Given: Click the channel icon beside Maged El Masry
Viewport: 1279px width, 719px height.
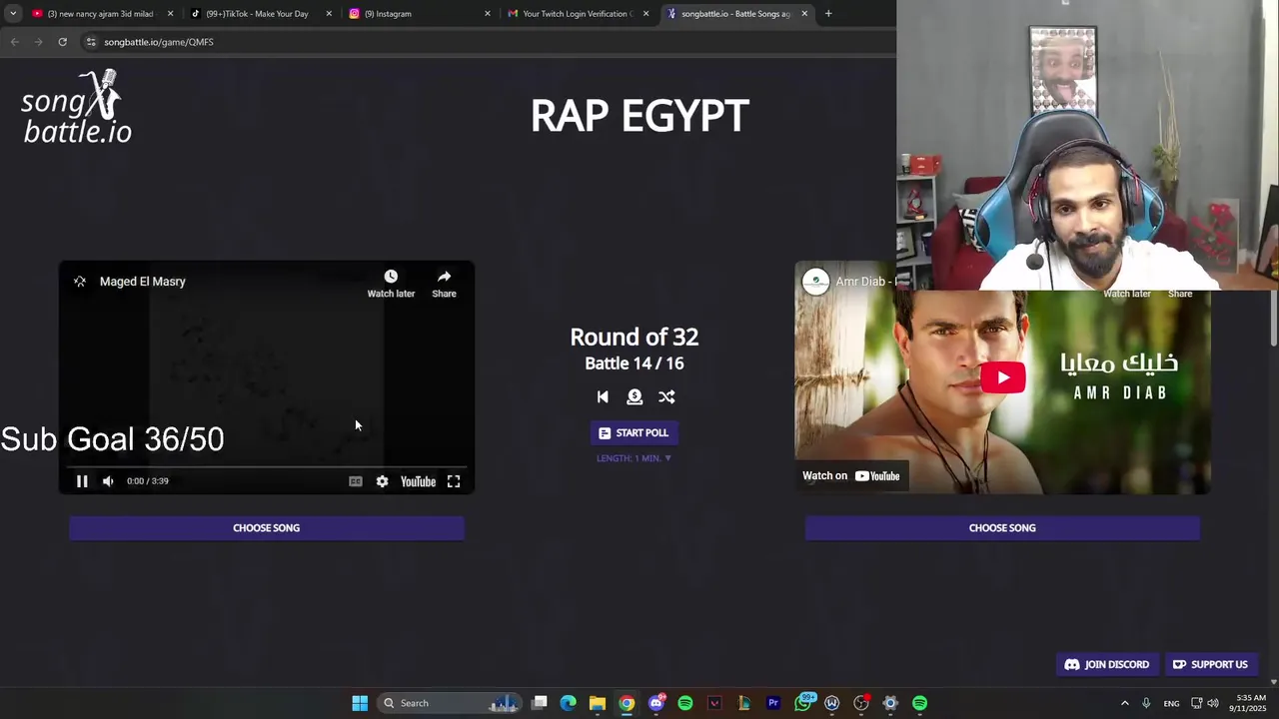Looking at the screenshot, I should [80, 282].
